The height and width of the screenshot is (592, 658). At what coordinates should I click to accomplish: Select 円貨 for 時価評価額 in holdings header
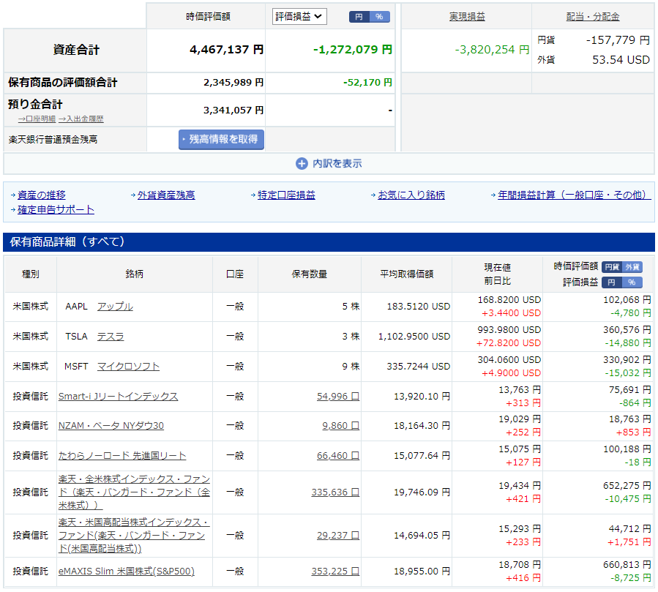point(611,267)
